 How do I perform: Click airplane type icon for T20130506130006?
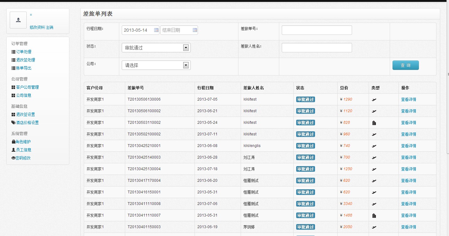click(x=374, y=100)
